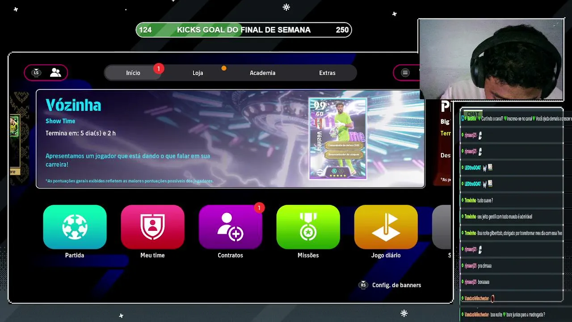Open the Vózinha player card thumbnail

click(338, 139)
